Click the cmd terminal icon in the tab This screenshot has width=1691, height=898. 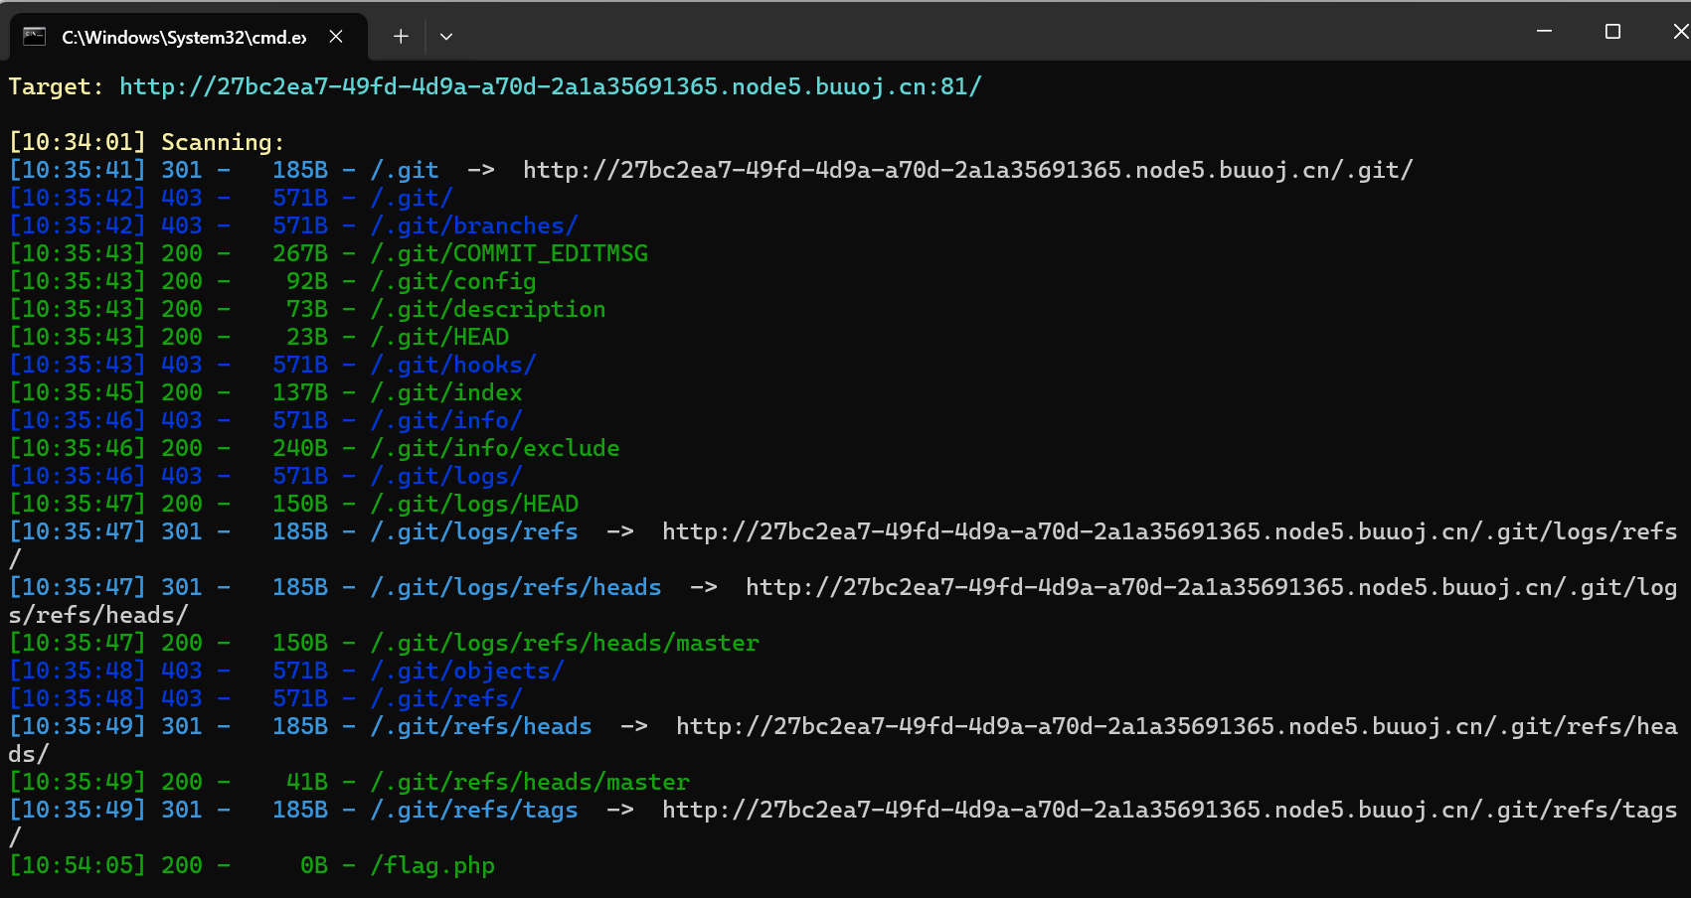click(x=35, y=37)
